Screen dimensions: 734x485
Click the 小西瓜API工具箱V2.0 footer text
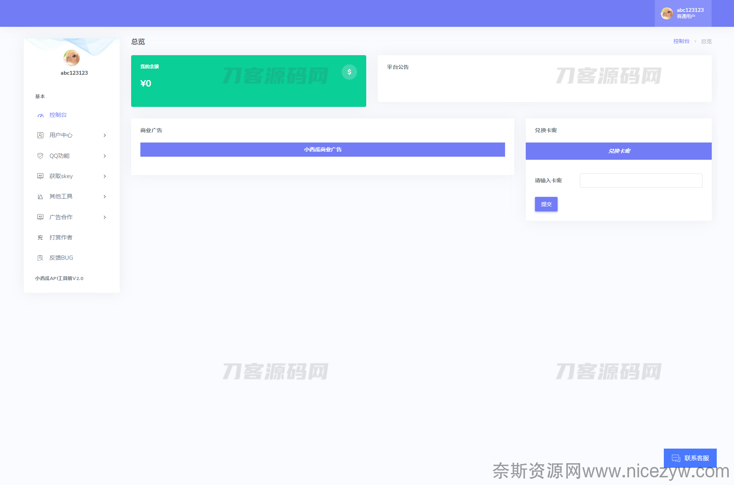(59, 279)
